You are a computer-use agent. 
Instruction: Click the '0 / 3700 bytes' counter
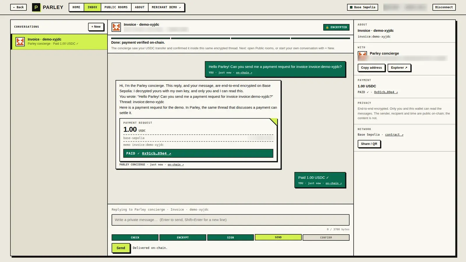coord(338,229)
